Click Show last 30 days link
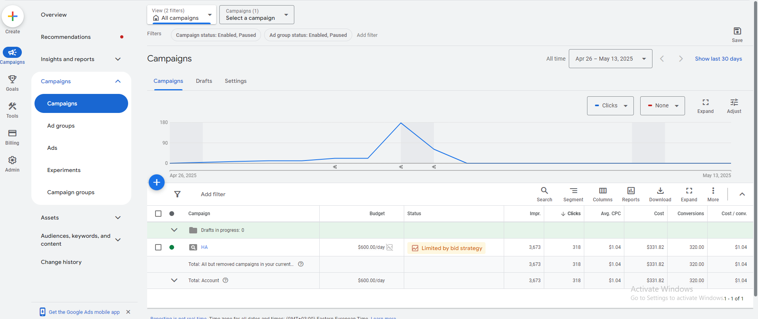758x319 pixels. click(718, 59)
